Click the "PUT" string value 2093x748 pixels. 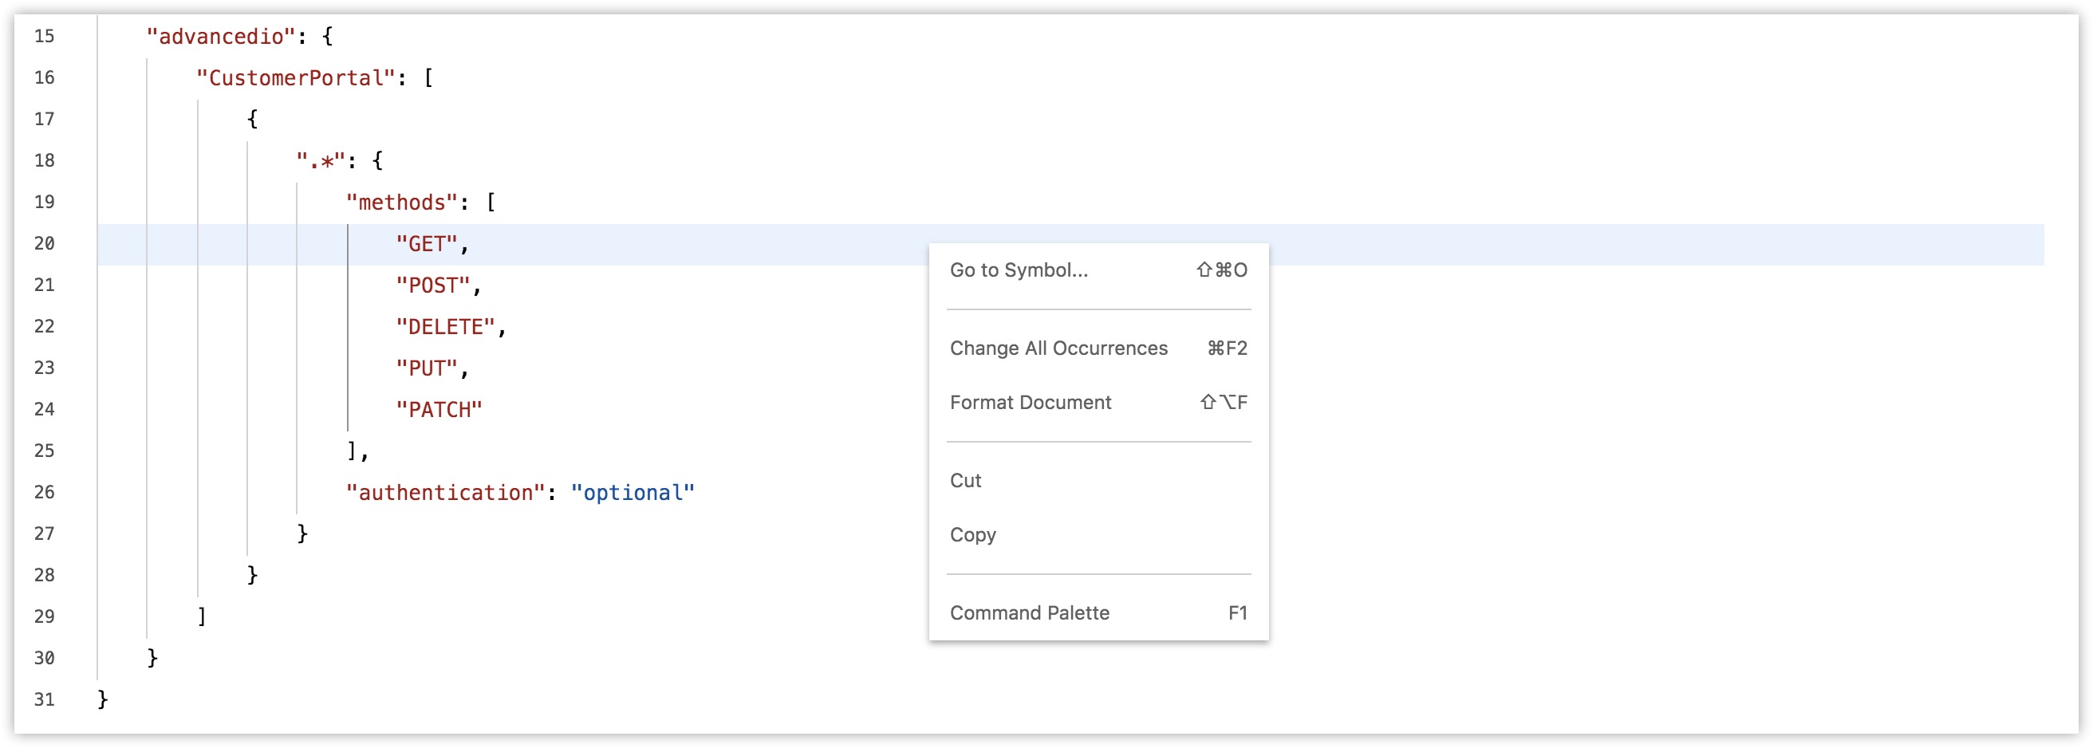(x=427, y=368)
